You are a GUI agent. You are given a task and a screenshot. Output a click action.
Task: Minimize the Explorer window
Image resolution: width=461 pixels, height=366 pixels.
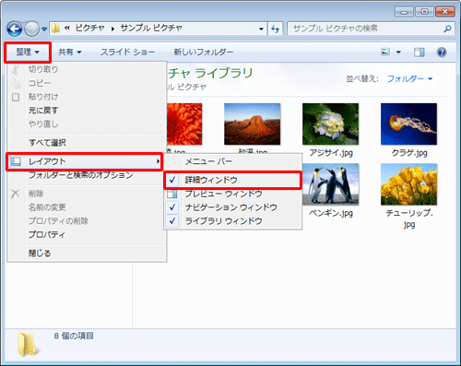[404, 12]
